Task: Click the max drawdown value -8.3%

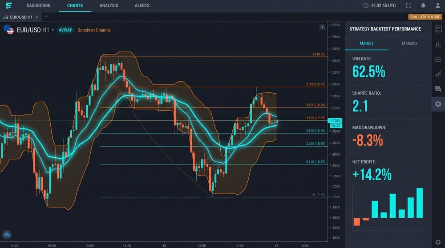Action: [x=368, y=140]
